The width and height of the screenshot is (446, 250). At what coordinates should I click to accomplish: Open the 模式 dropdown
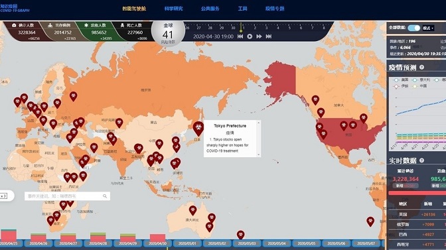coord(428,28)
